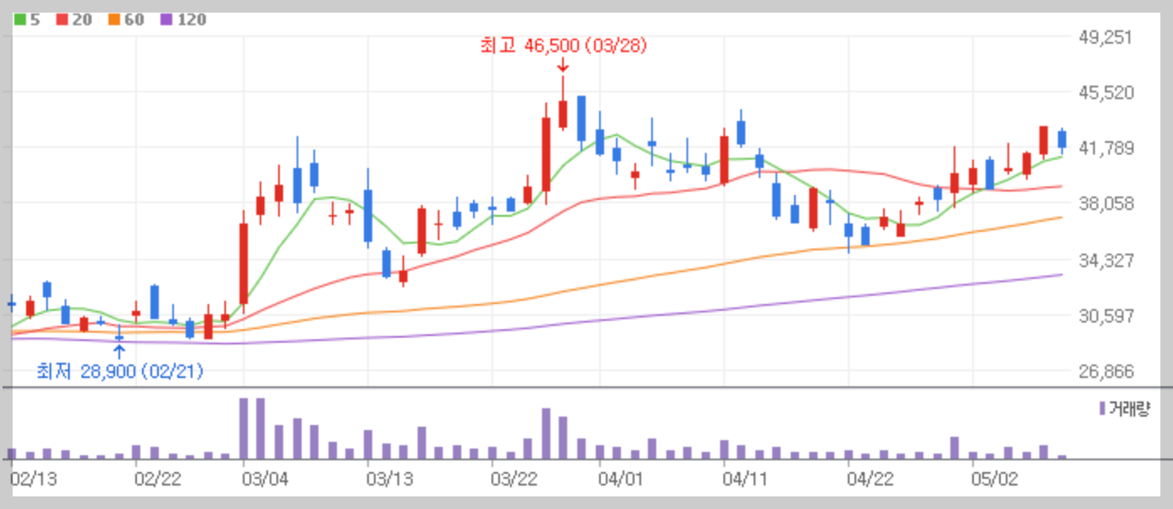
Task: Click the 04/01 date label
Action: pos(621,479)
